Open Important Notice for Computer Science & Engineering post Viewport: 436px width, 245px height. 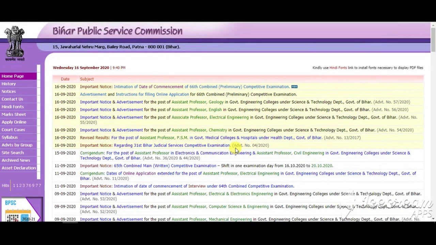(x=95, y=207)
